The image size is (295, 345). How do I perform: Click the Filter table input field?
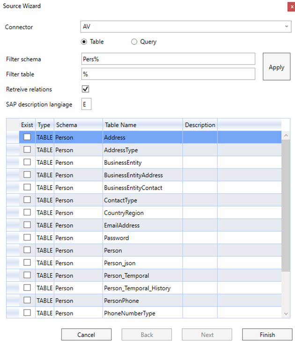168,74
